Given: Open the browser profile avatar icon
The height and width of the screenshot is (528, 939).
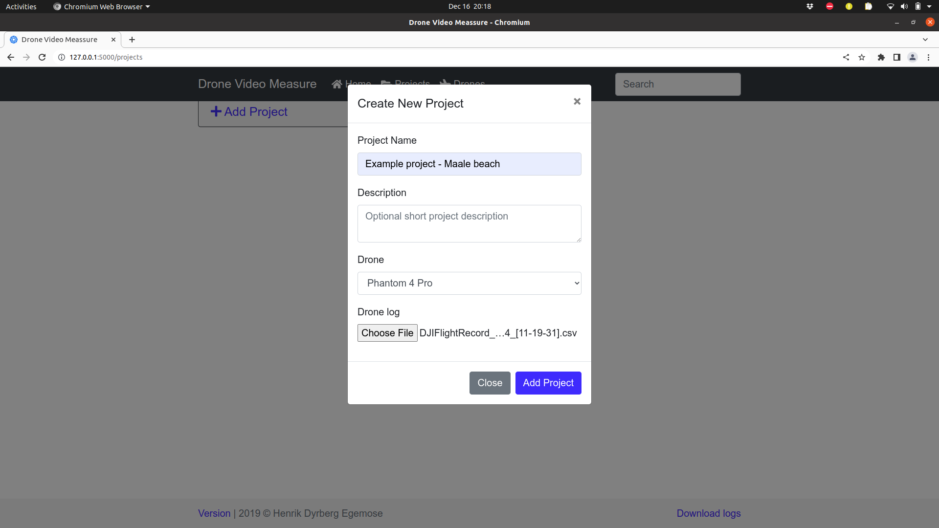Looking at the screenshot, I should [x=913, y=57].
